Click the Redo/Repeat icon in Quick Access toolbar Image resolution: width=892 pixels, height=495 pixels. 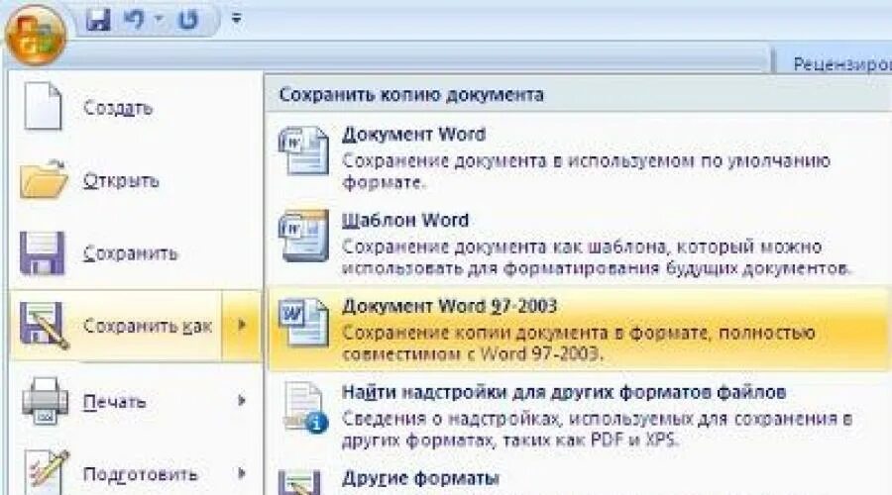click(187, 20)
